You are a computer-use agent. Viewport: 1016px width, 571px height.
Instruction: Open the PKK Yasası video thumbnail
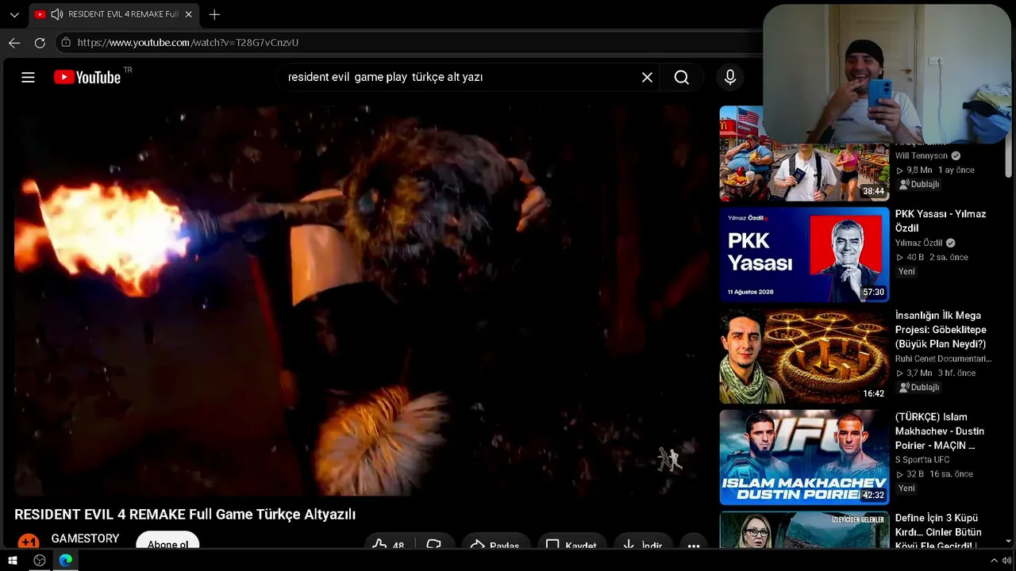pos(804,255)
